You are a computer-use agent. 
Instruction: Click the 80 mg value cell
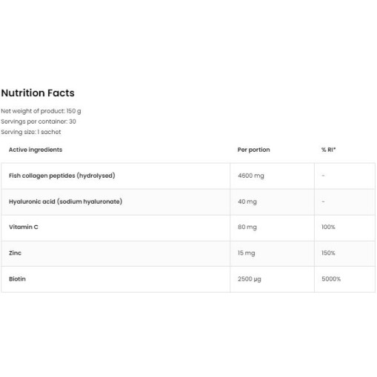click(x=247, y=227)
